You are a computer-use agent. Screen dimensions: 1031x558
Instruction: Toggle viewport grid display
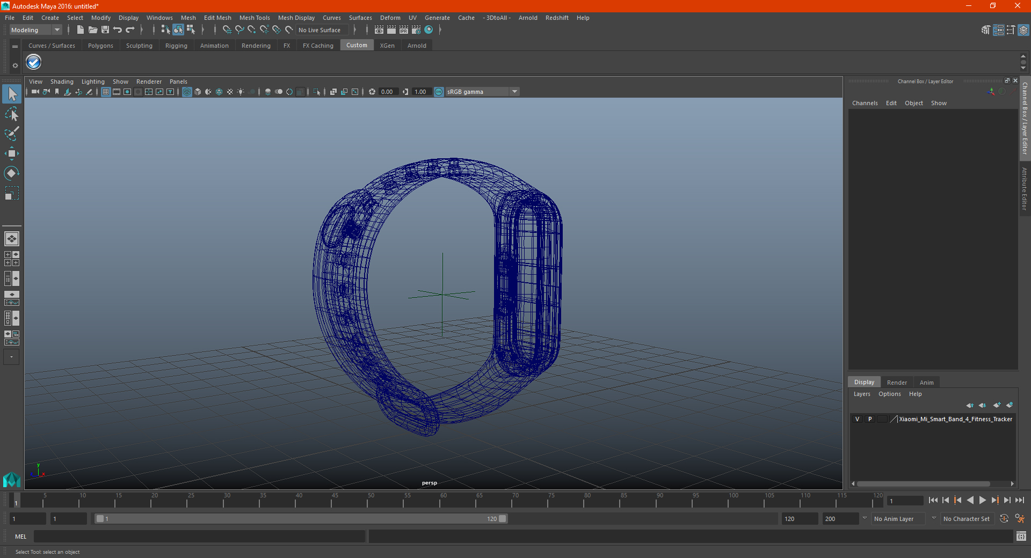106,92
